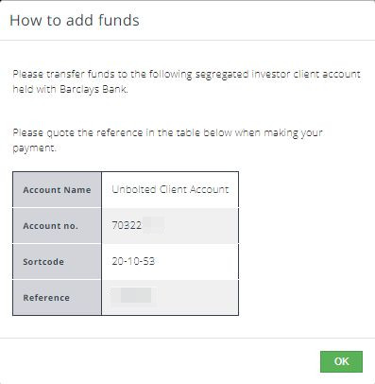
Task: Select the Sortcode label cell
Action: click(57, 262)
